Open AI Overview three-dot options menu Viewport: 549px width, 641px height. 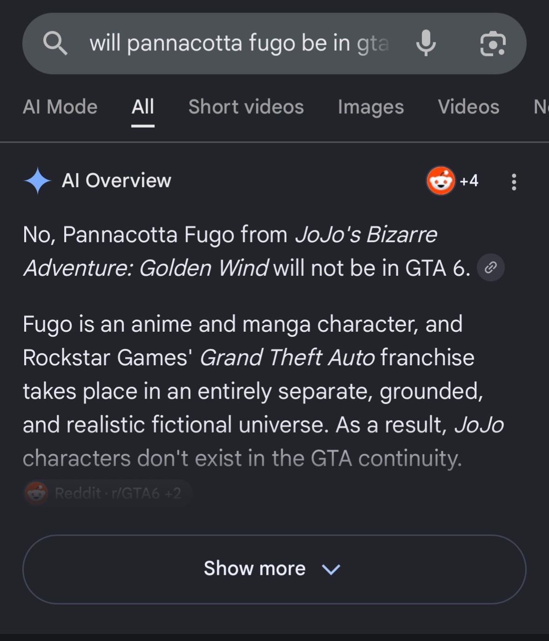coord(514,182)
